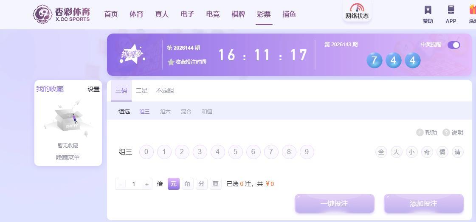Open 体育 in the top navigation
This screenshot has height=222, width=476.
[x=136, y=14]
